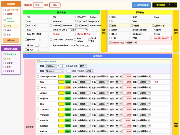Open the N/S 500ml fluid dropdown
This screenshot has height=135, width=180.
51,66
